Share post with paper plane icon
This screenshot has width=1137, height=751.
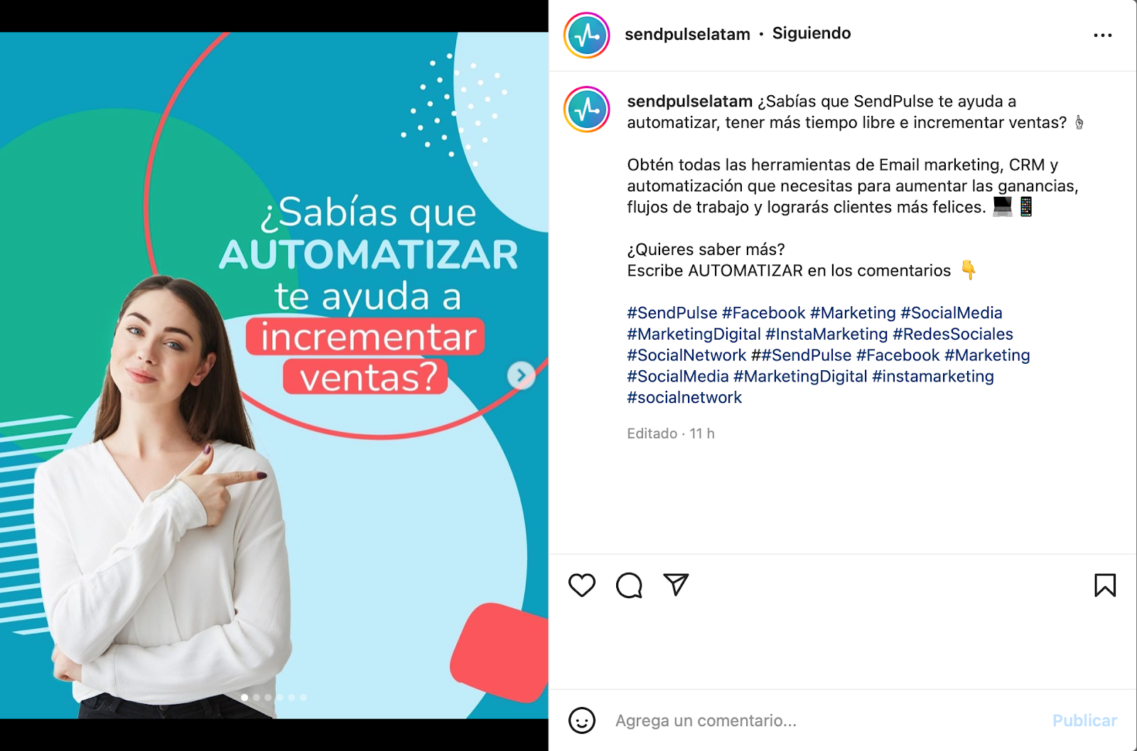point(676,585)
